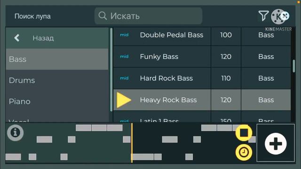
Task: Click the category list scrollbar
Action: tap(111, 70)
